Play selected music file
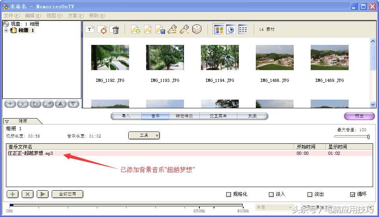This screenshot has width=379, height=217. (x=43, y=194)
